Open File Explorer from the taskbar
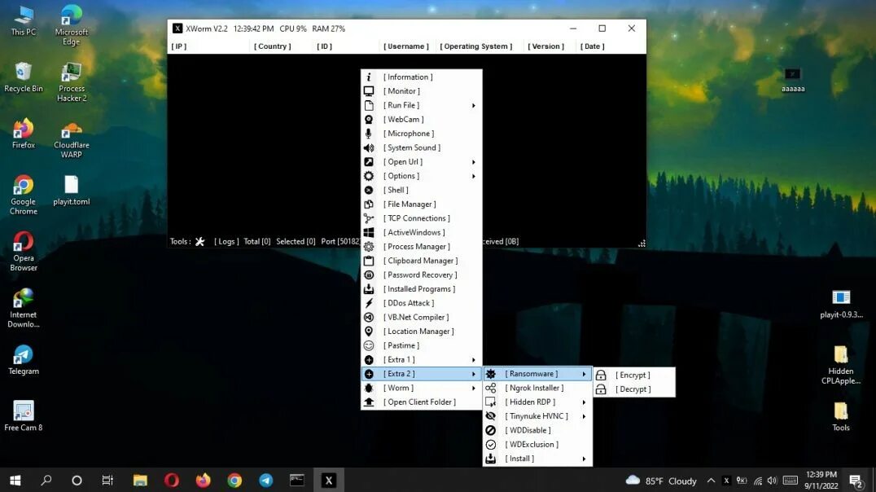This screenshot has width=876, height=492. coord(140,481)
